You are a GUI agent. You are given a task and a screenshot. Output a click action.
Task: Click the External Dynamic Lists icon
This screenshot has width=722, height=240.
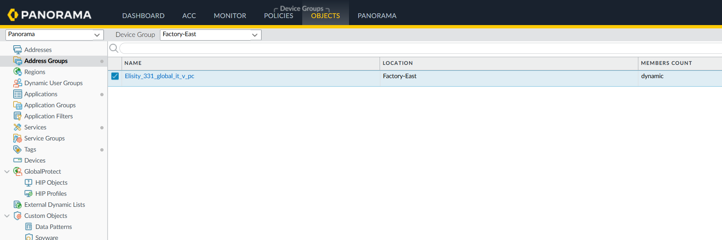(17, 205)
